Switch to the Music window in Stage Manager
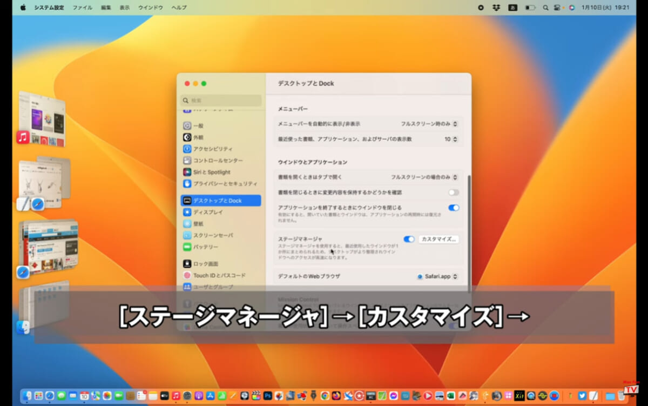The image size is (648, 406). [x=42, y=118]
